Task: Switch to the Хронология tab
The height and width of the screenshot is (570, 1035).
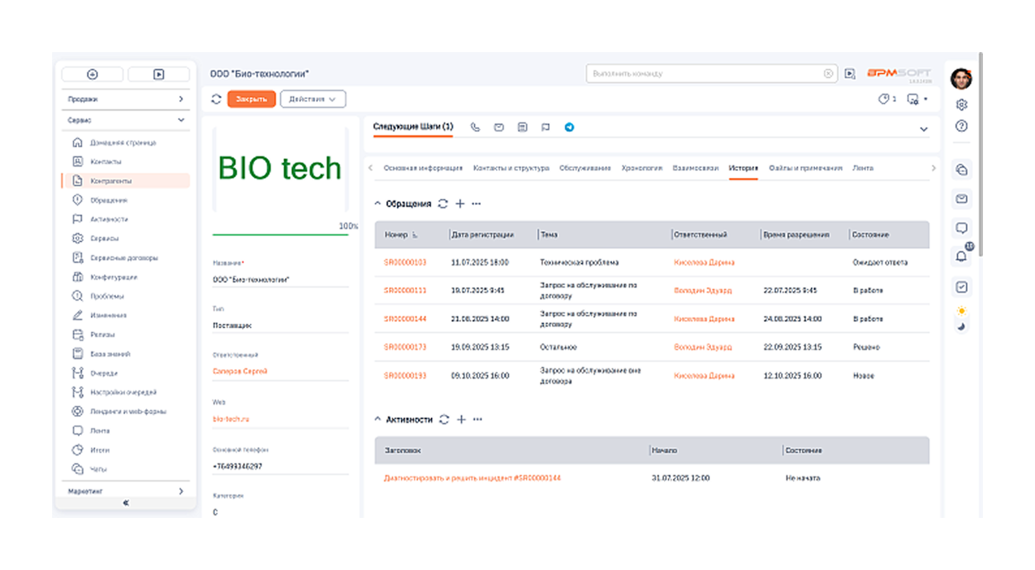Action: (x=642, y=168)
